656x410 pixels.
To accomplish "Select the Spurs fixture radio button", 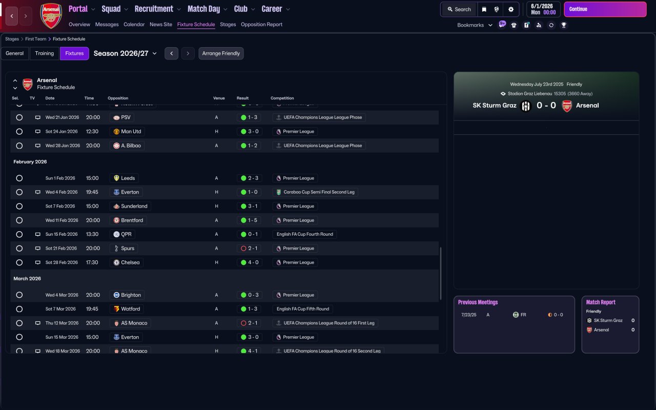I will 19,249.
